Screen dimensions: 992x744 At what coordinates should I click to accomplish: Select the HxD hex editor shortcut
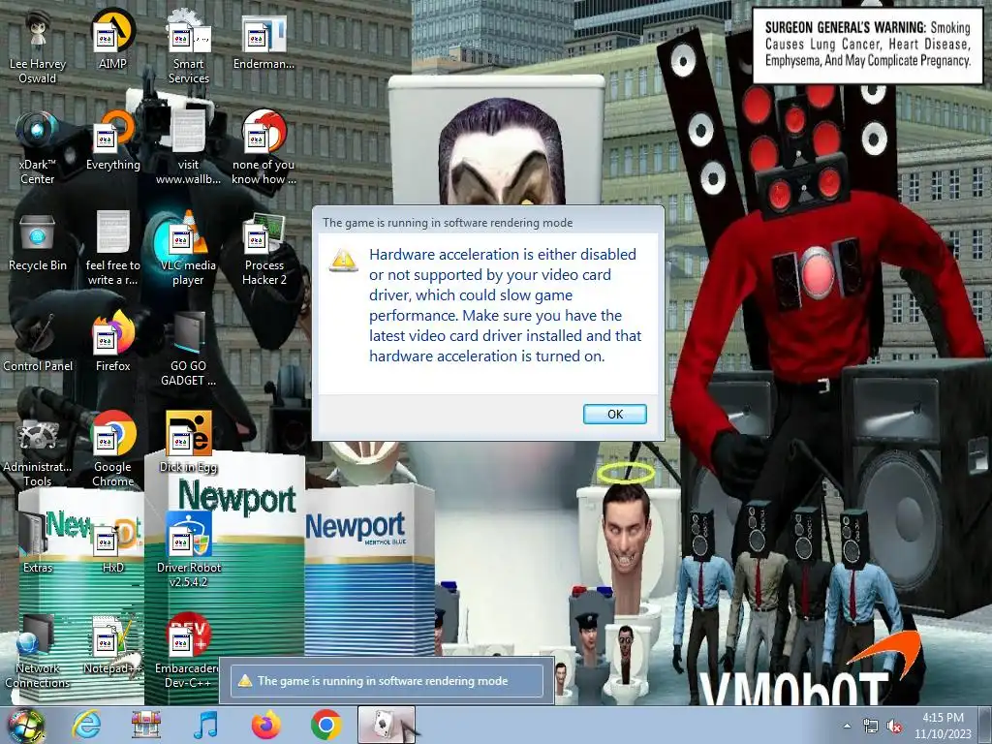point(112,544)
